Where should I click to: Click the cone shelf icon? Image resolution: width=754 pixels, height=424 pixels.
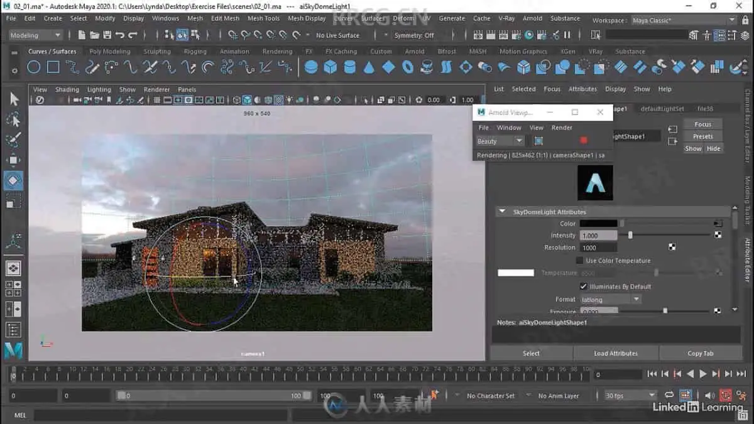(x=369, y=67)
